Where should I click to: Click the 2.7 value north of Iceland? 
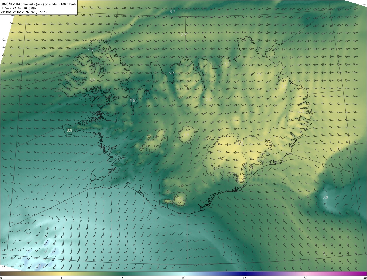[x=183, y=35]
